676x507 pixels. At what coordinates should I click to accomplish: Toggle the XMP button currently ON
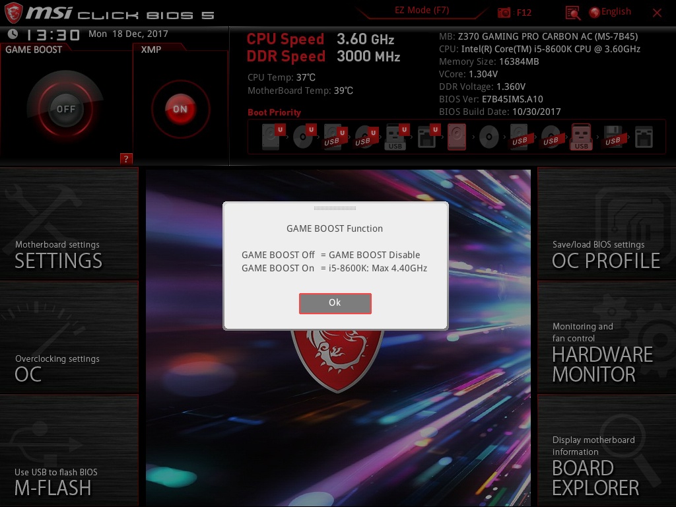(x=180, y=109)
